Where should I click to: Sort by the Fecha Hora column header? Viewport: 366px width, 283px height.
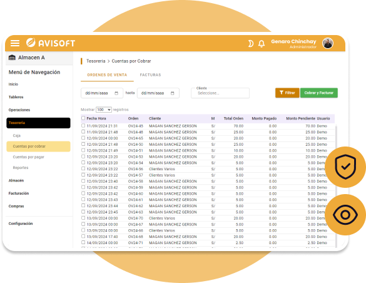point(96,118)
